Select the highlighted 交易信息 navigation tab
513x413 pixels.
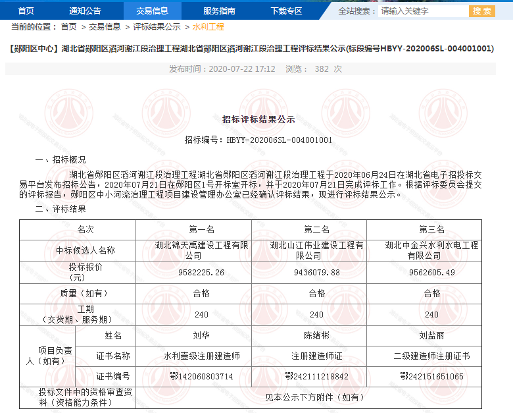[x=152, y=11]
